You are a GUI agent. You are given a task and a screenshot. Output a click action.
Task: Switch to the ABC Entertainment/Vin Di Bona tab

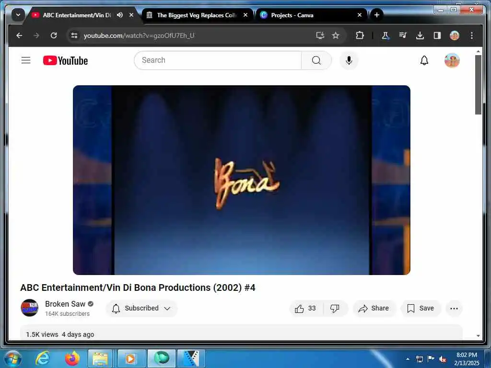click(x=77, y=15)
